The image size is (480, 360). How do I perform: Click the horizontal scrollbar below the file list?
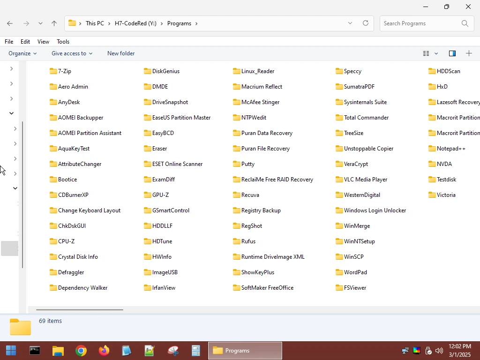(80, 310)
